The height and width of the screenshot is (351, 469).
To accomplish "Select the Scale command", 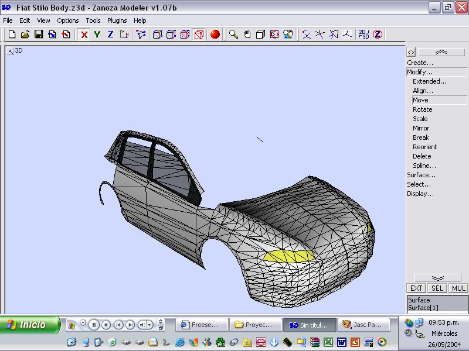I will (420, 119).
